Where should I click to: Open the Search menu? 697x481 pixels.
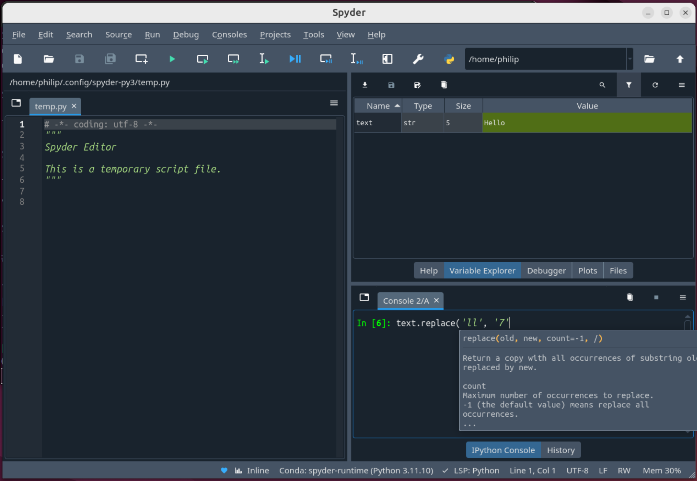click(79, 34)
